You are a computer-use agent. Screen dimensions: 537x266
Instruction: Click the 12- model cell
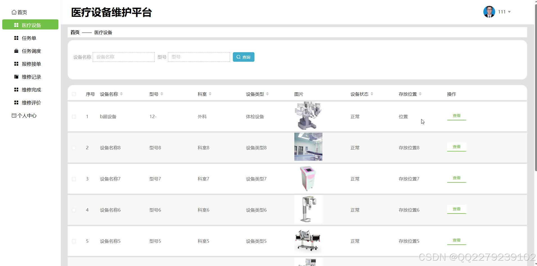pyautogui.click(x=153, y=117)
